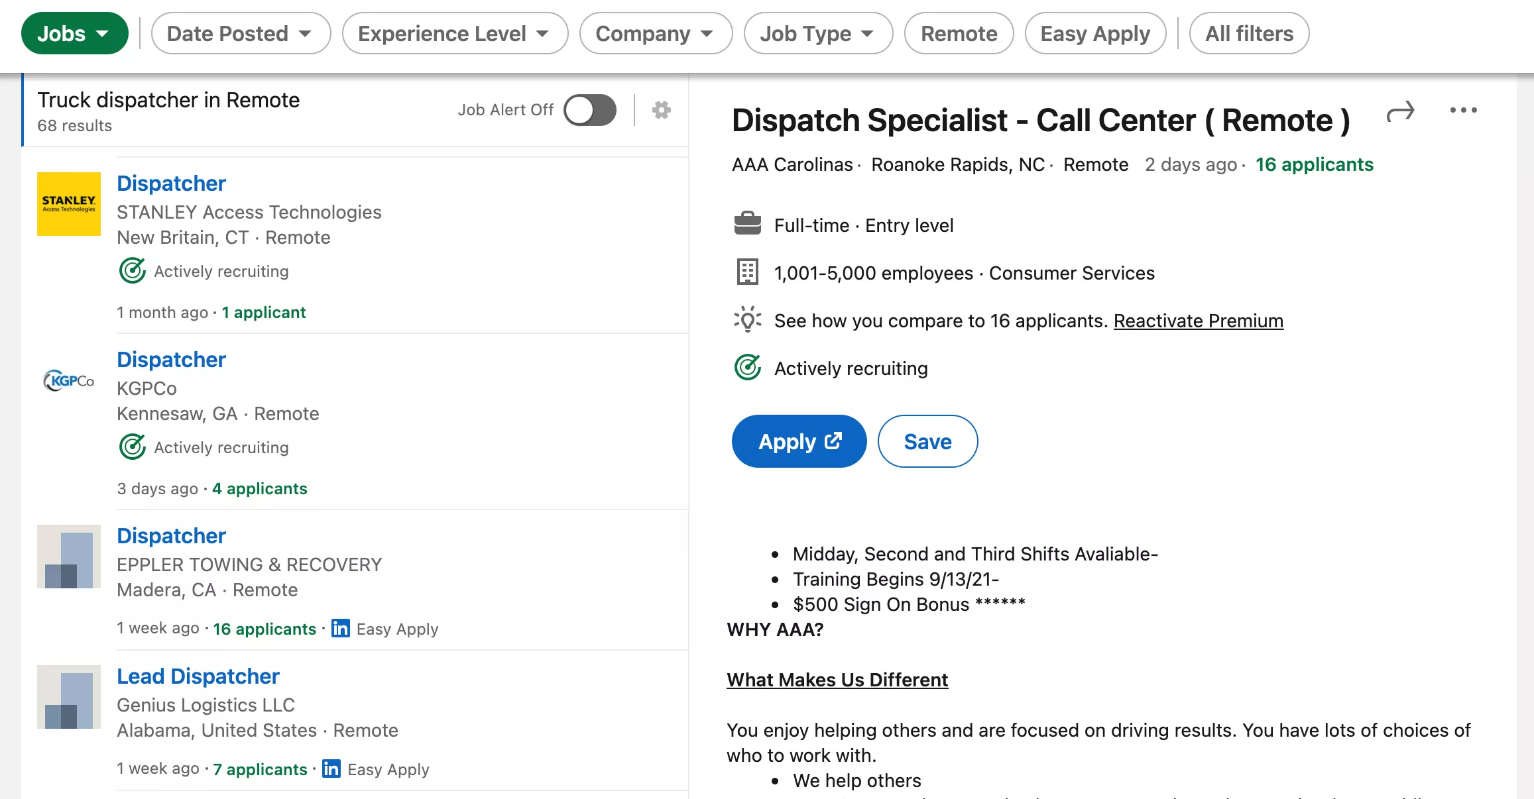Toggle the Easy Apply filter pill
The image size is (1534, 799).
pyautogui.click(x=1095, y=33)
